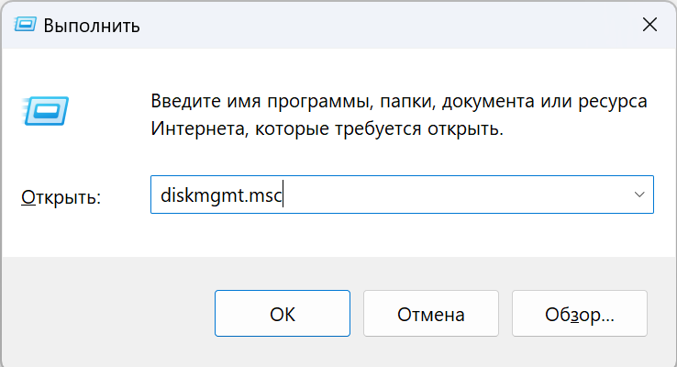Click the word документа in description
677x367 pixels.
(x=494, y=101)
